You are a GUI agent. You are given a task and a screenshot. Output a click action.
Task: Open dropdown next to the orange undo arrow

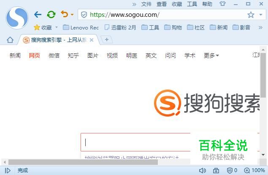(72, 15)
